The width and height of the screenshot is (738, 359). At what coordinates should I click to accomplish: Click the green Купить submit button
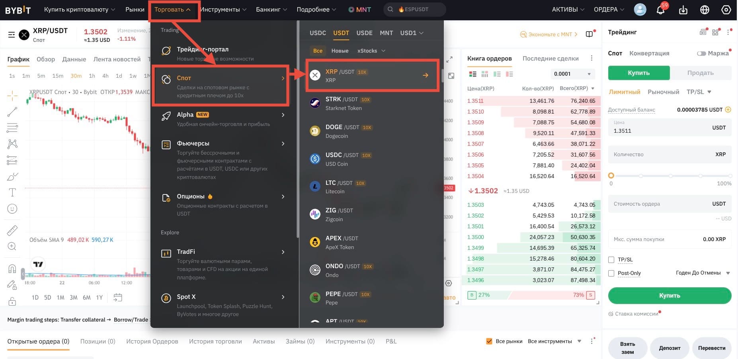[x=670, y=296]
